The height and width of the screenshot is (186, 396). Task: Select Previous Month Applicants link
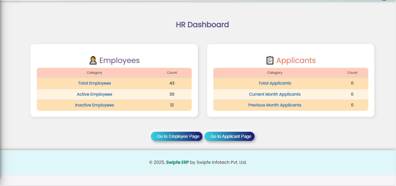tap(275, 105)
